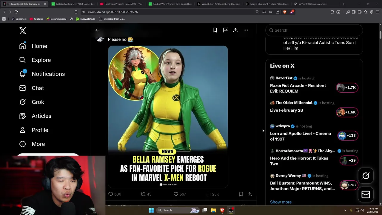Click the share icon below the image

tap(250, 194)
